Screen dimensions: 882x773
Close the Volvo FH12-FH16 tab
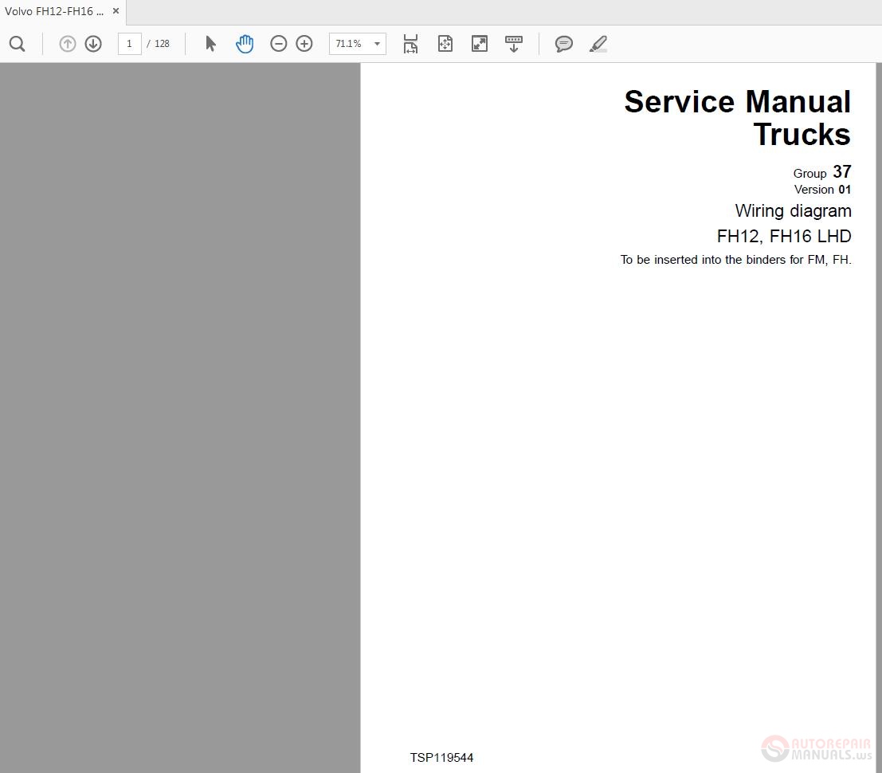[x=116, y=10]
